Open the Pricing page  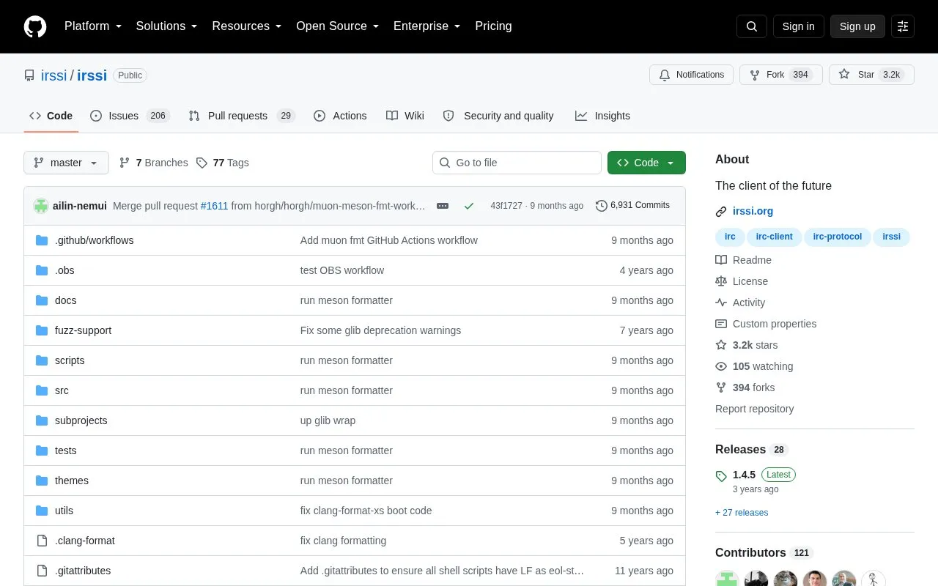pos(493,26)
